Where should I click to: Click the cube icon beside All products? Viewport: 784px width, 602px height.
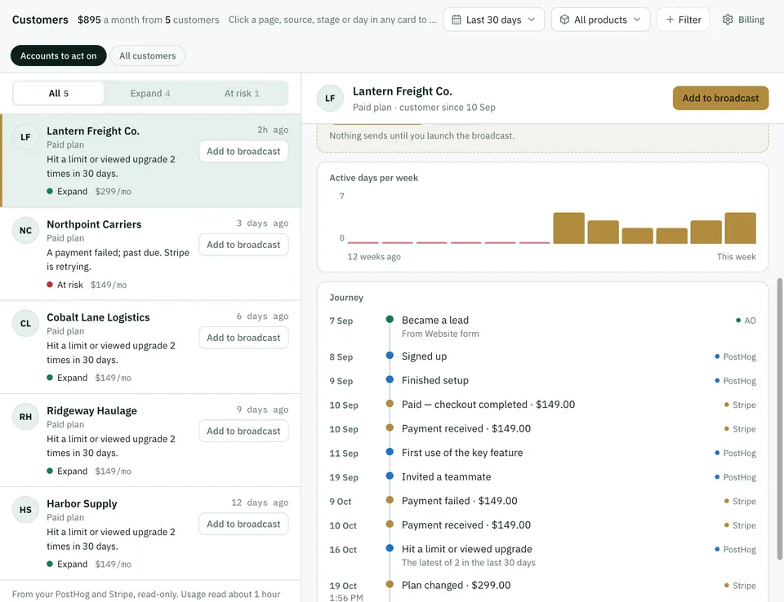pos(564,20)
